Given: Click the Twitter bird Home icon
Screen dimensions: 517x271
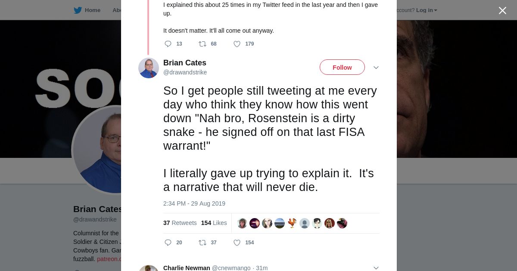Looking at the screenshot, I should tap(78, 10).
